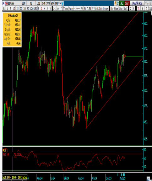Click the MATRIKS logo button
This screenshot has height=181, width=152.
coord(137,3)
